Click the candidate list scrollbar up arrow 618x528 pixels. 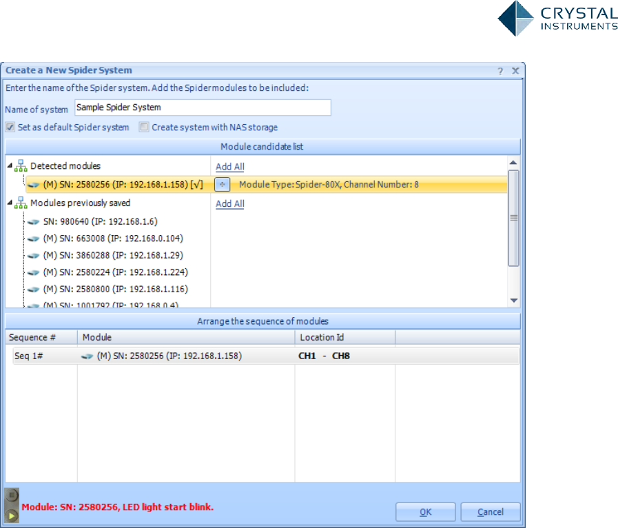tap(513, 163)
